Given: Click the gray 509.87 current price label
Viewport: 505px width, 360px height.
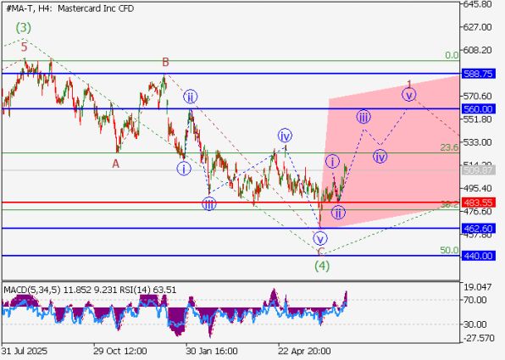Looking at the screenshot, I should pyautogui.click(x=478, y=170).
